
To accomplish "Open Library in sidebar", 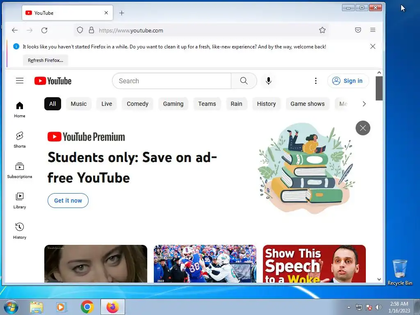I will pos(20,201).
